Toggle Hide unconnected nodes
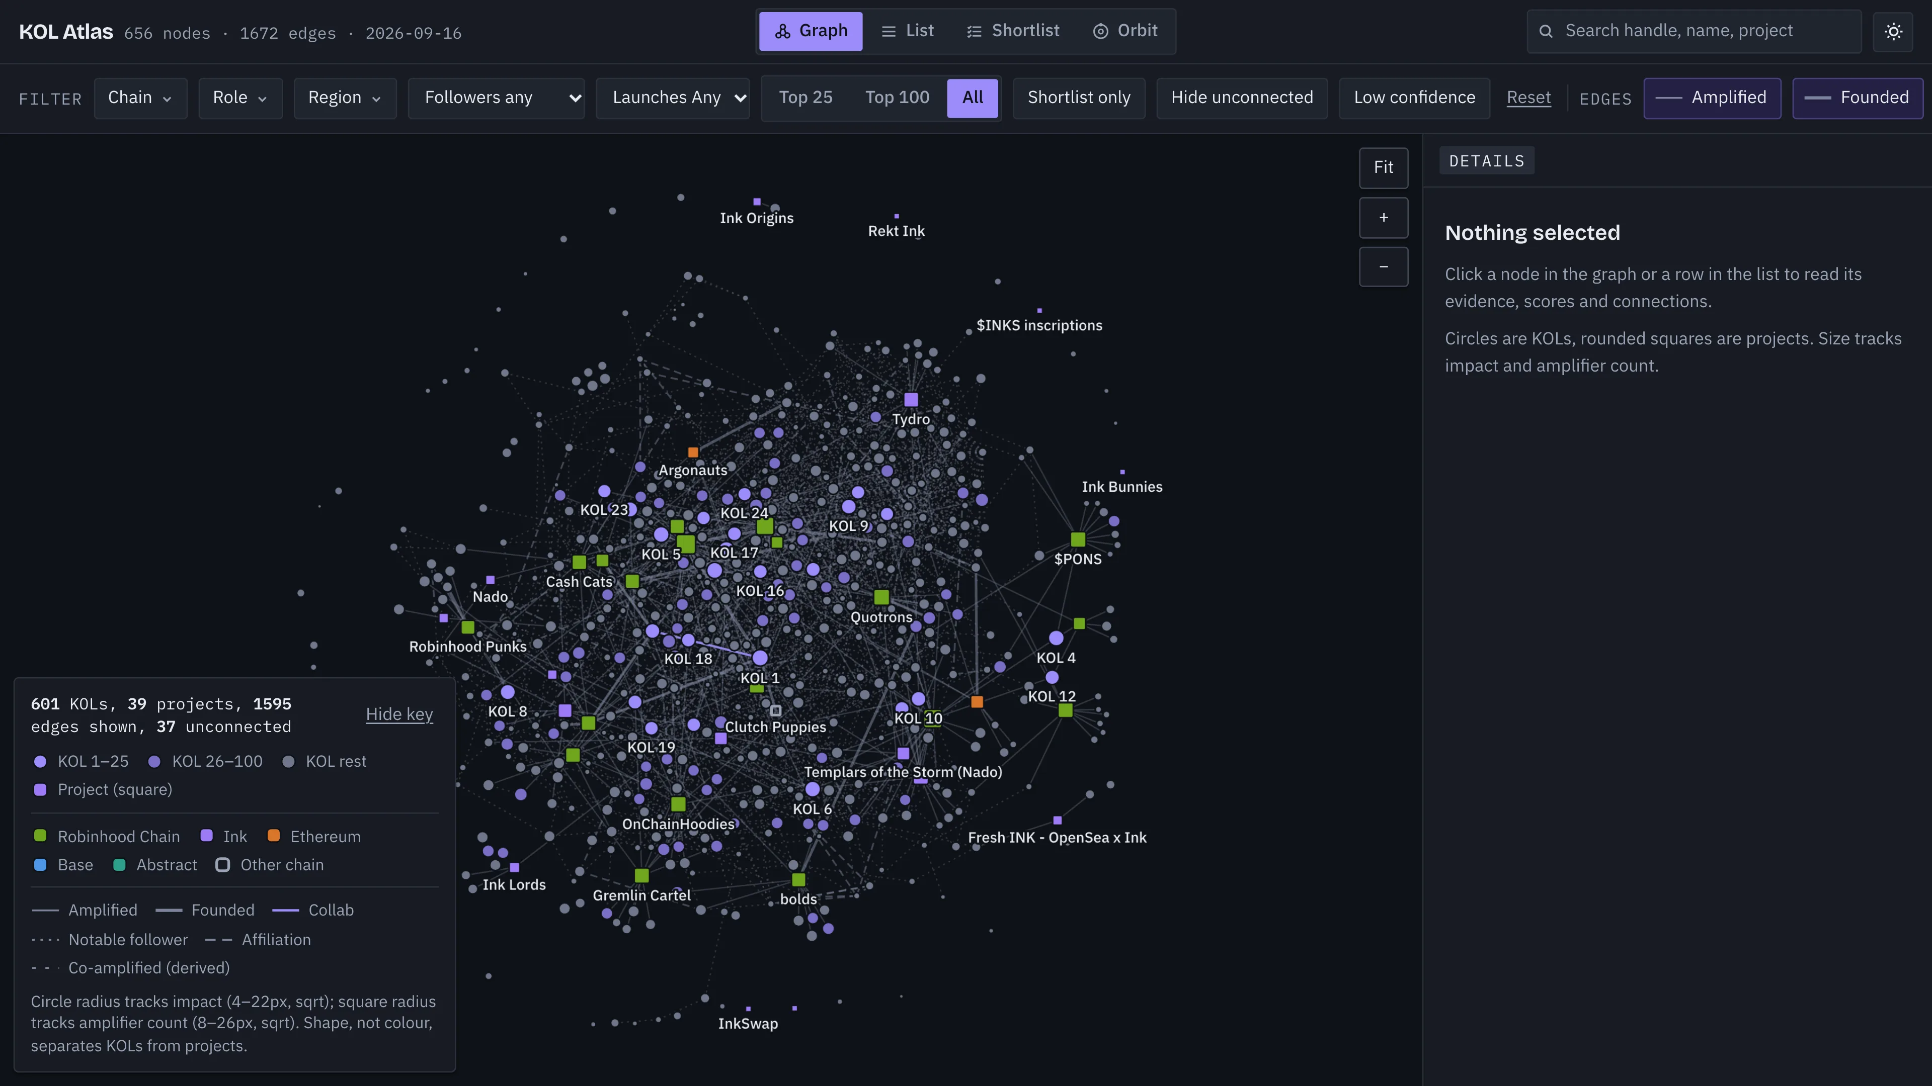The image size is (1932, 1086). [x=1241, y=98]
